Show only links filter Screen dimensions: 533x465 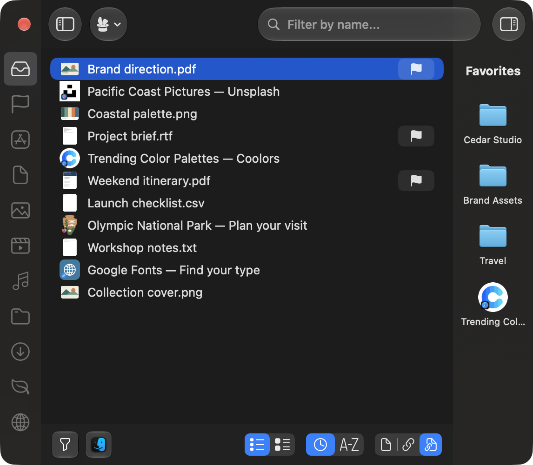click(x=408, y=444)
